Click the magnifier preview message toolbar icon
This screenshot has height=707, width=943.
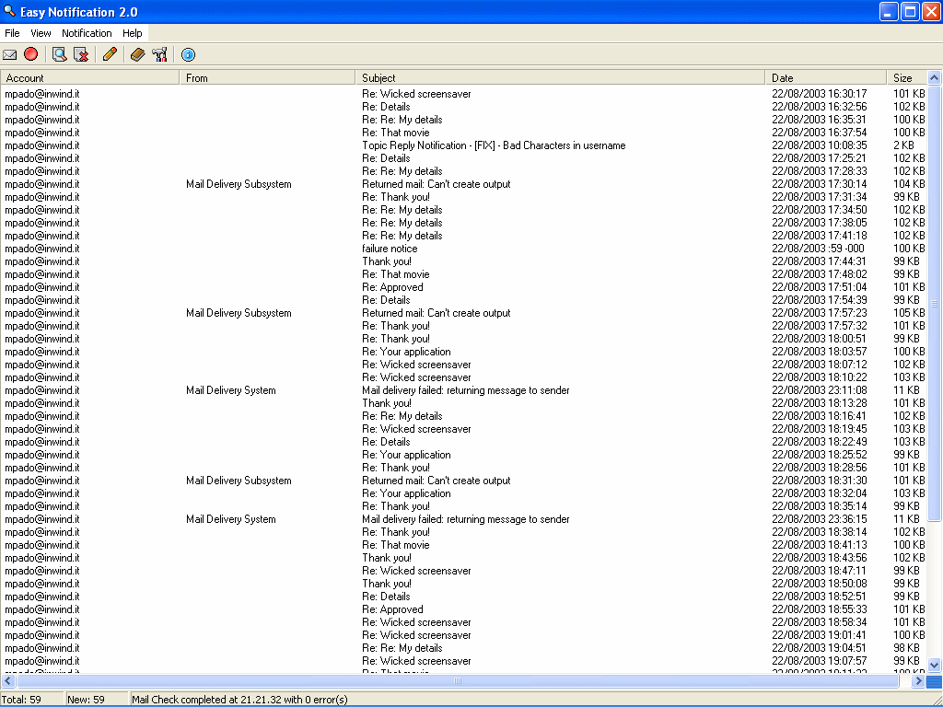point(59,54)
